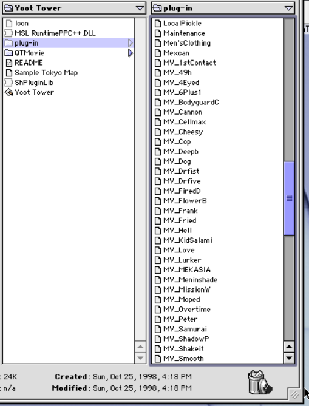Select the plug-in folder icon
309x406 pixels.
click(9, 43)
